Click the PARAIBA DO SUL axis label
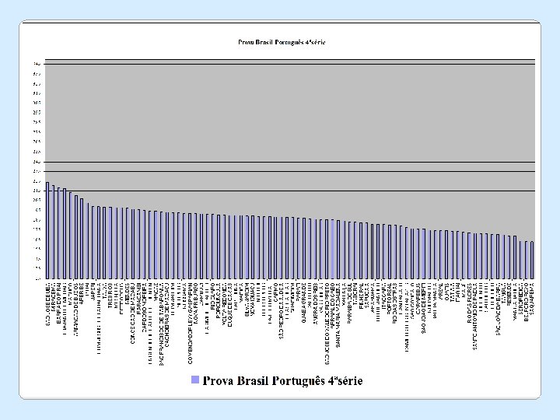560x420 pixels. (350, 304)
